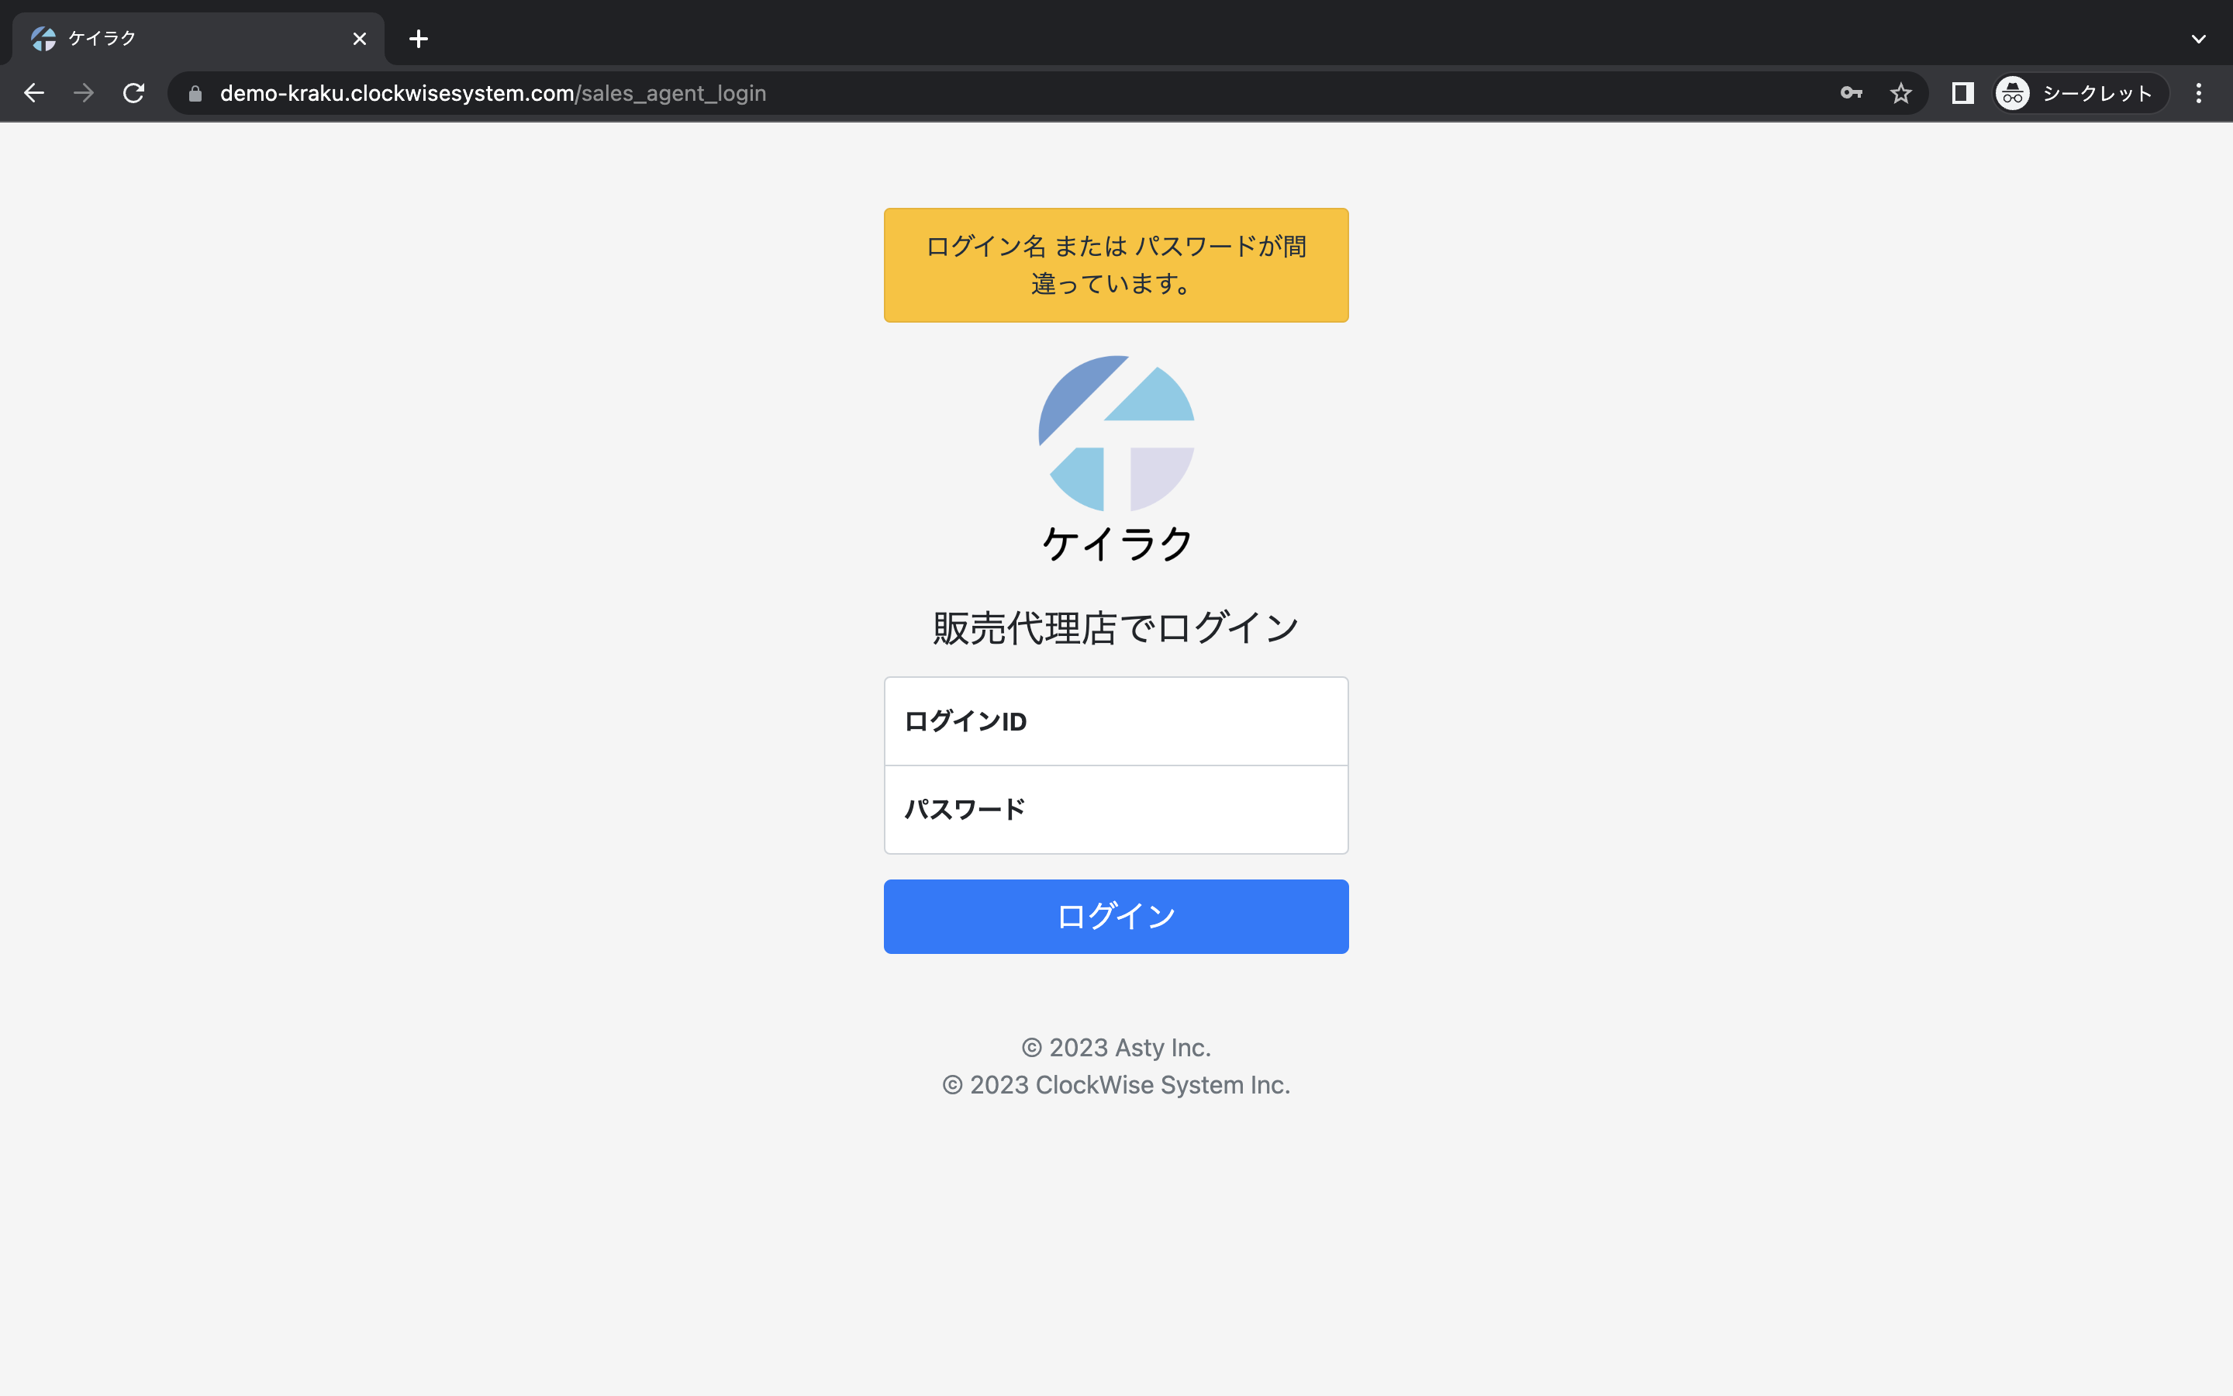Open a new tab with plus

click(x=418, y=39)
